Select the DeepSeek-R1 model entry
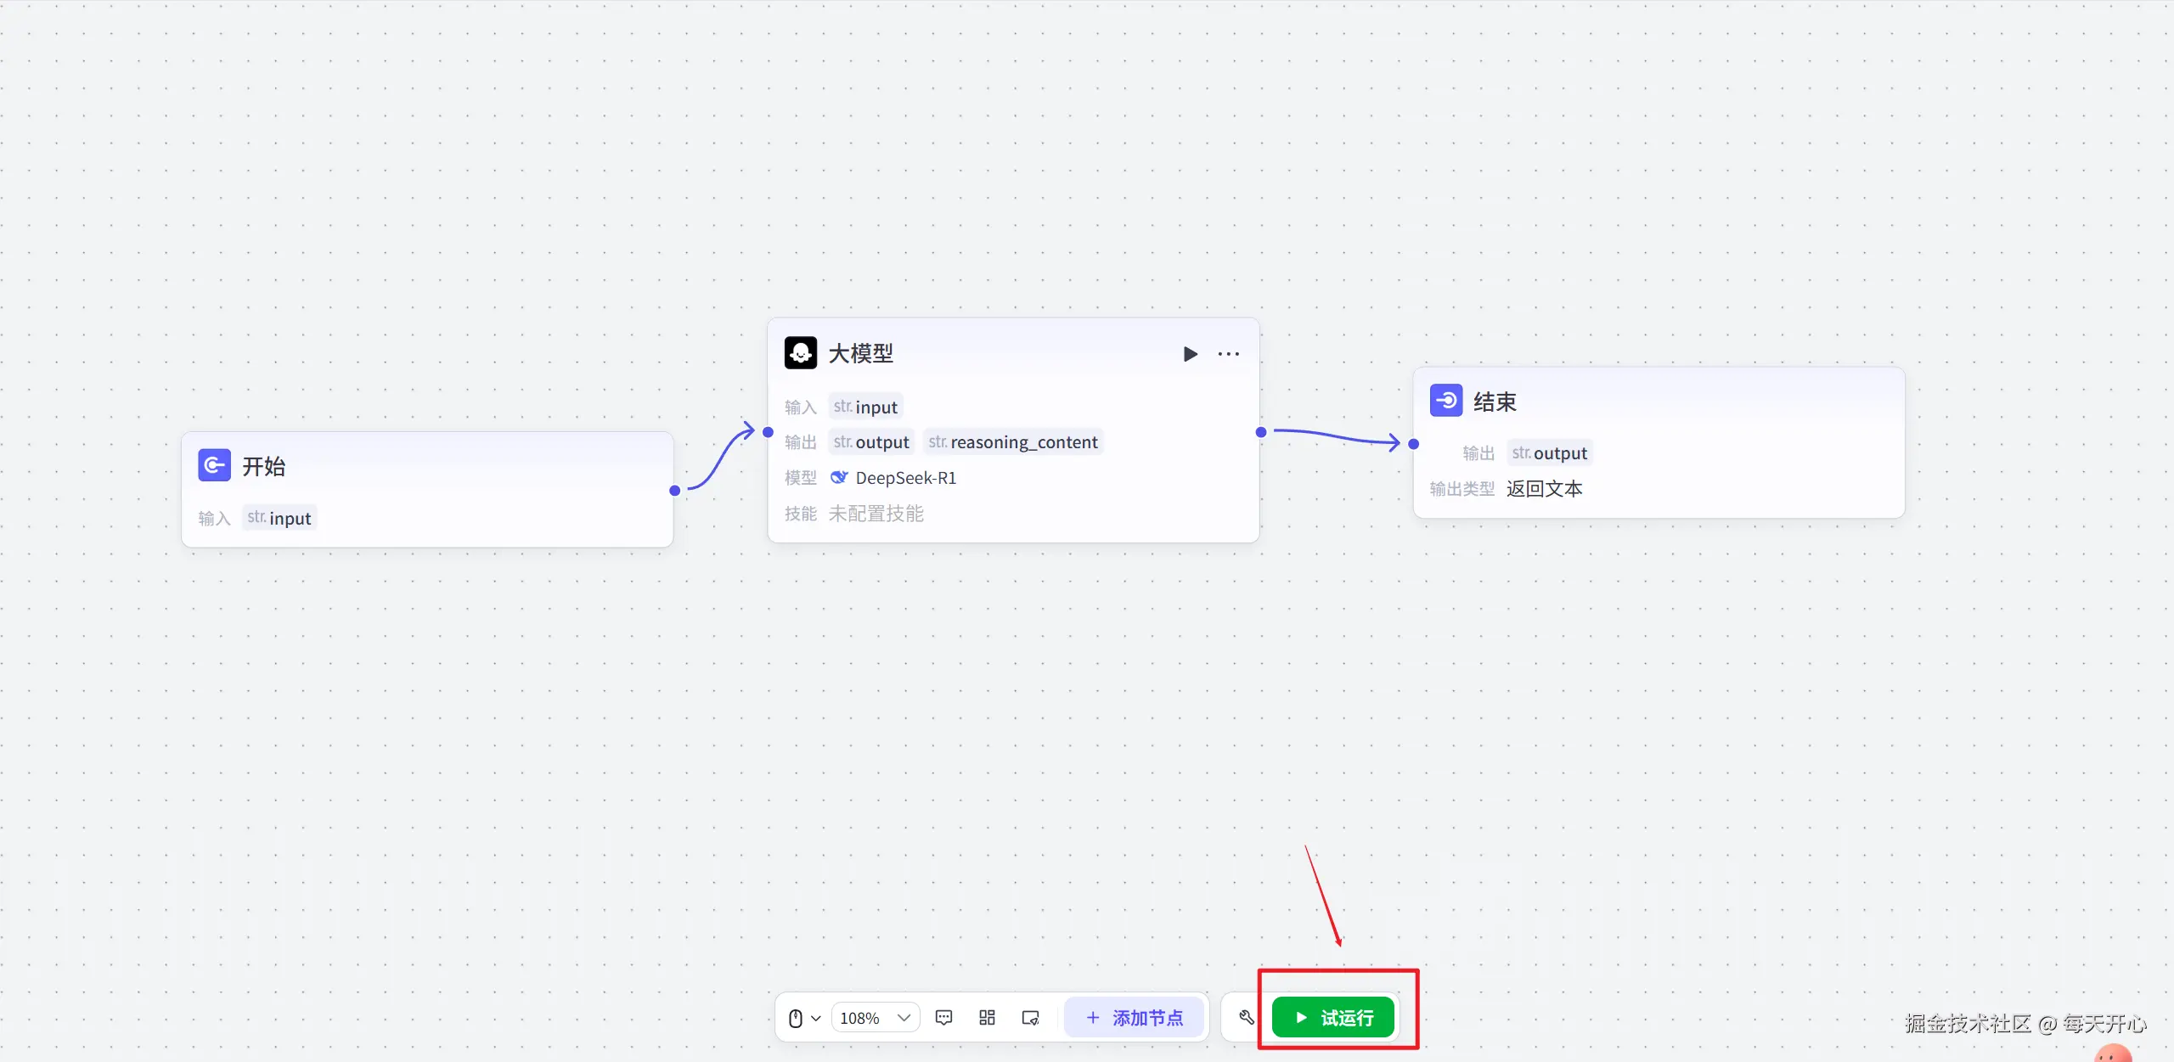 tap(904, 478)
